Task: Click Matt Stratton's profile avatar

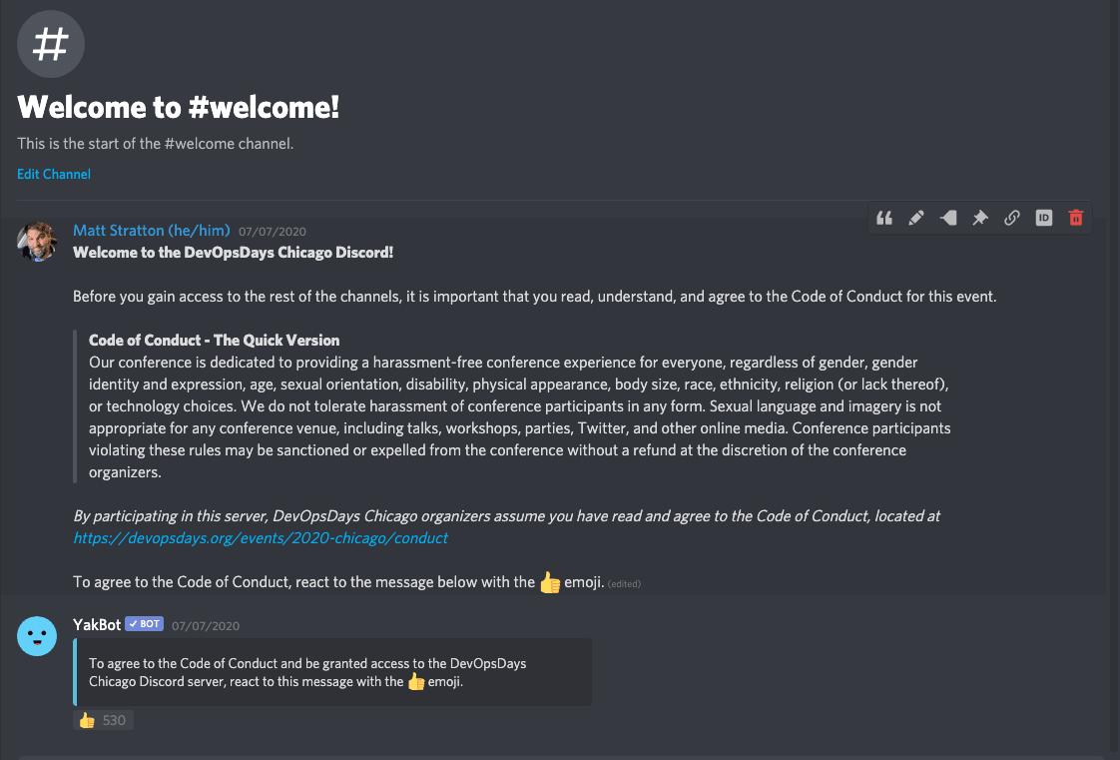Action: tap(37, 242)
